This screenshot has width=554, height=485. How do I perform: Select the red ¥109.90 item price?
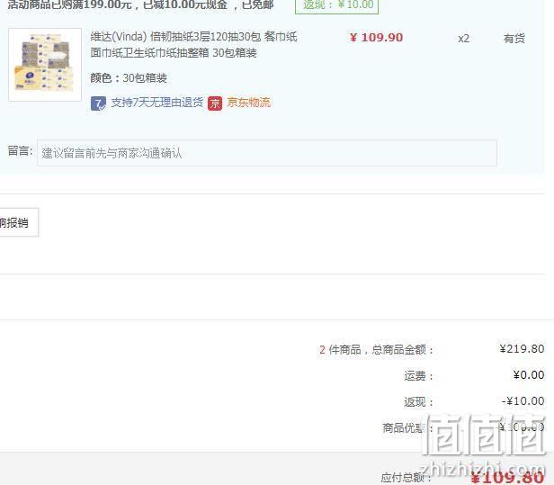[x=376, y=38]
